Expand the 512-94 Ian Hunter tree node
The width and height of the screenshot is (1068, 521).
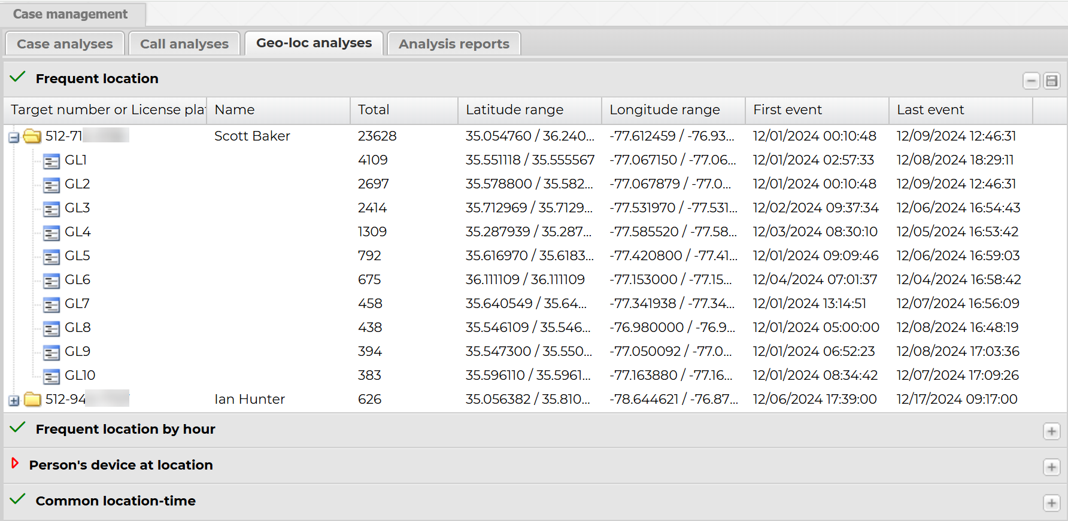point(14,401)
